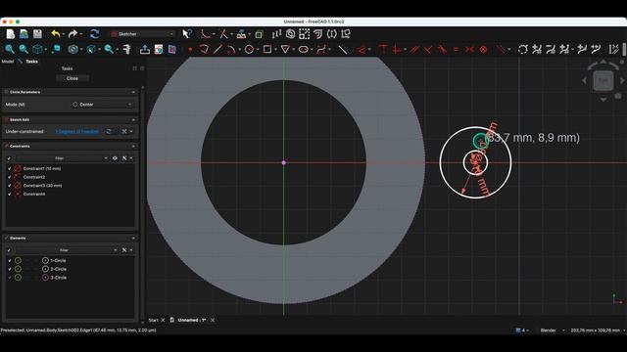Click the Save document floppy icon

(37, 34)
